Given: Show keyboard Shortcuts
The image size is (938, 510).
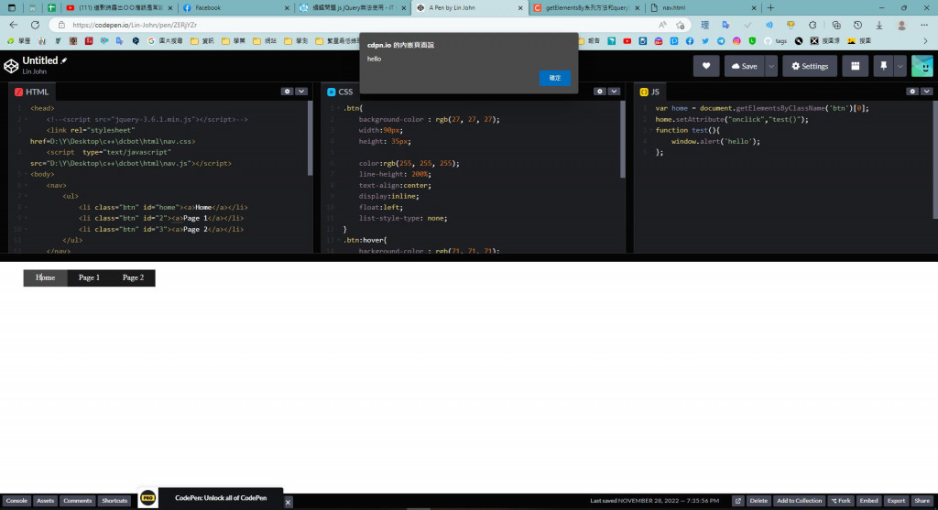Looking at the screenshot, I should [115, 501].
